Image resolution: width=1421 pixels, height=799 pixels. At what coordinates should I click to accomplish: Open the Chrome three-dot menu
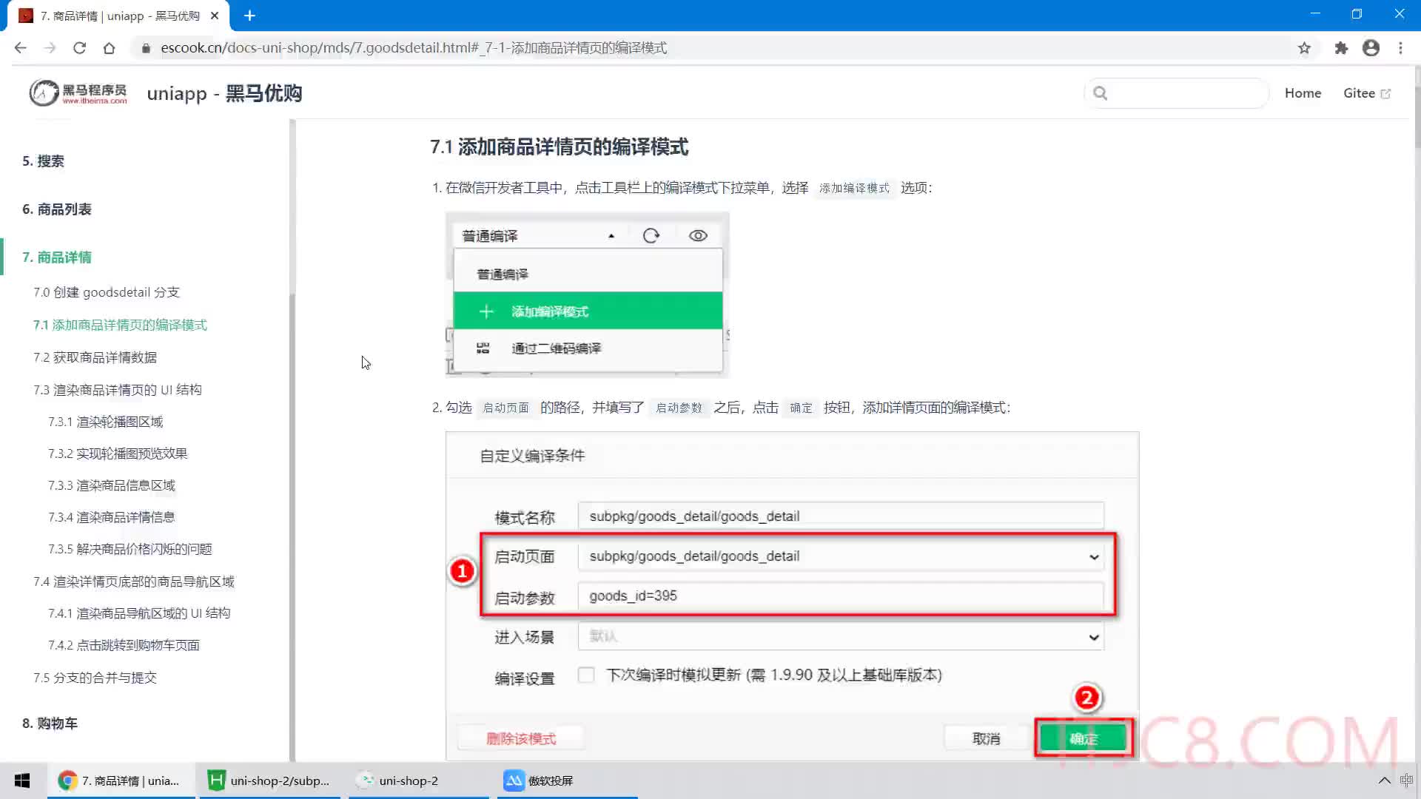coord(1400,48)
